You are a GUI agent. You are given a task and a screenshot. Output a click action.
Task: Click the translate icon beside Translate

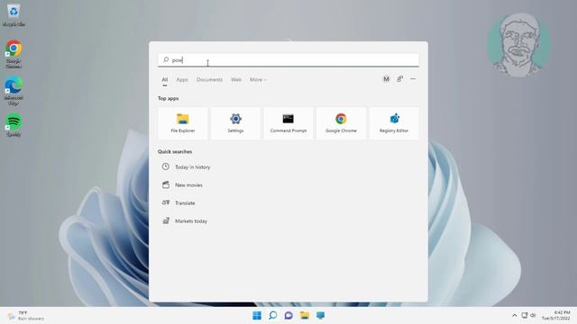pos(166,202)
